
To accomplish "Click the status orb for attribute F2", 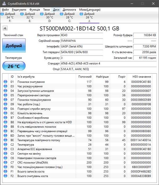I will [x=6, y=176].
